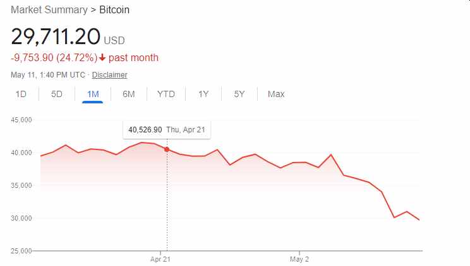This screenshot has height=266, width=470.
Task: Click the May 2 axis label
Action: tap(299, 259)
